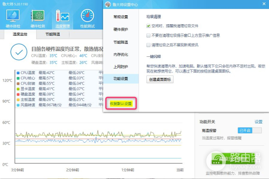The height and width of the screenshot is (179, 269).
Task: Switch to 节能降温 tab
Action: 52,34
